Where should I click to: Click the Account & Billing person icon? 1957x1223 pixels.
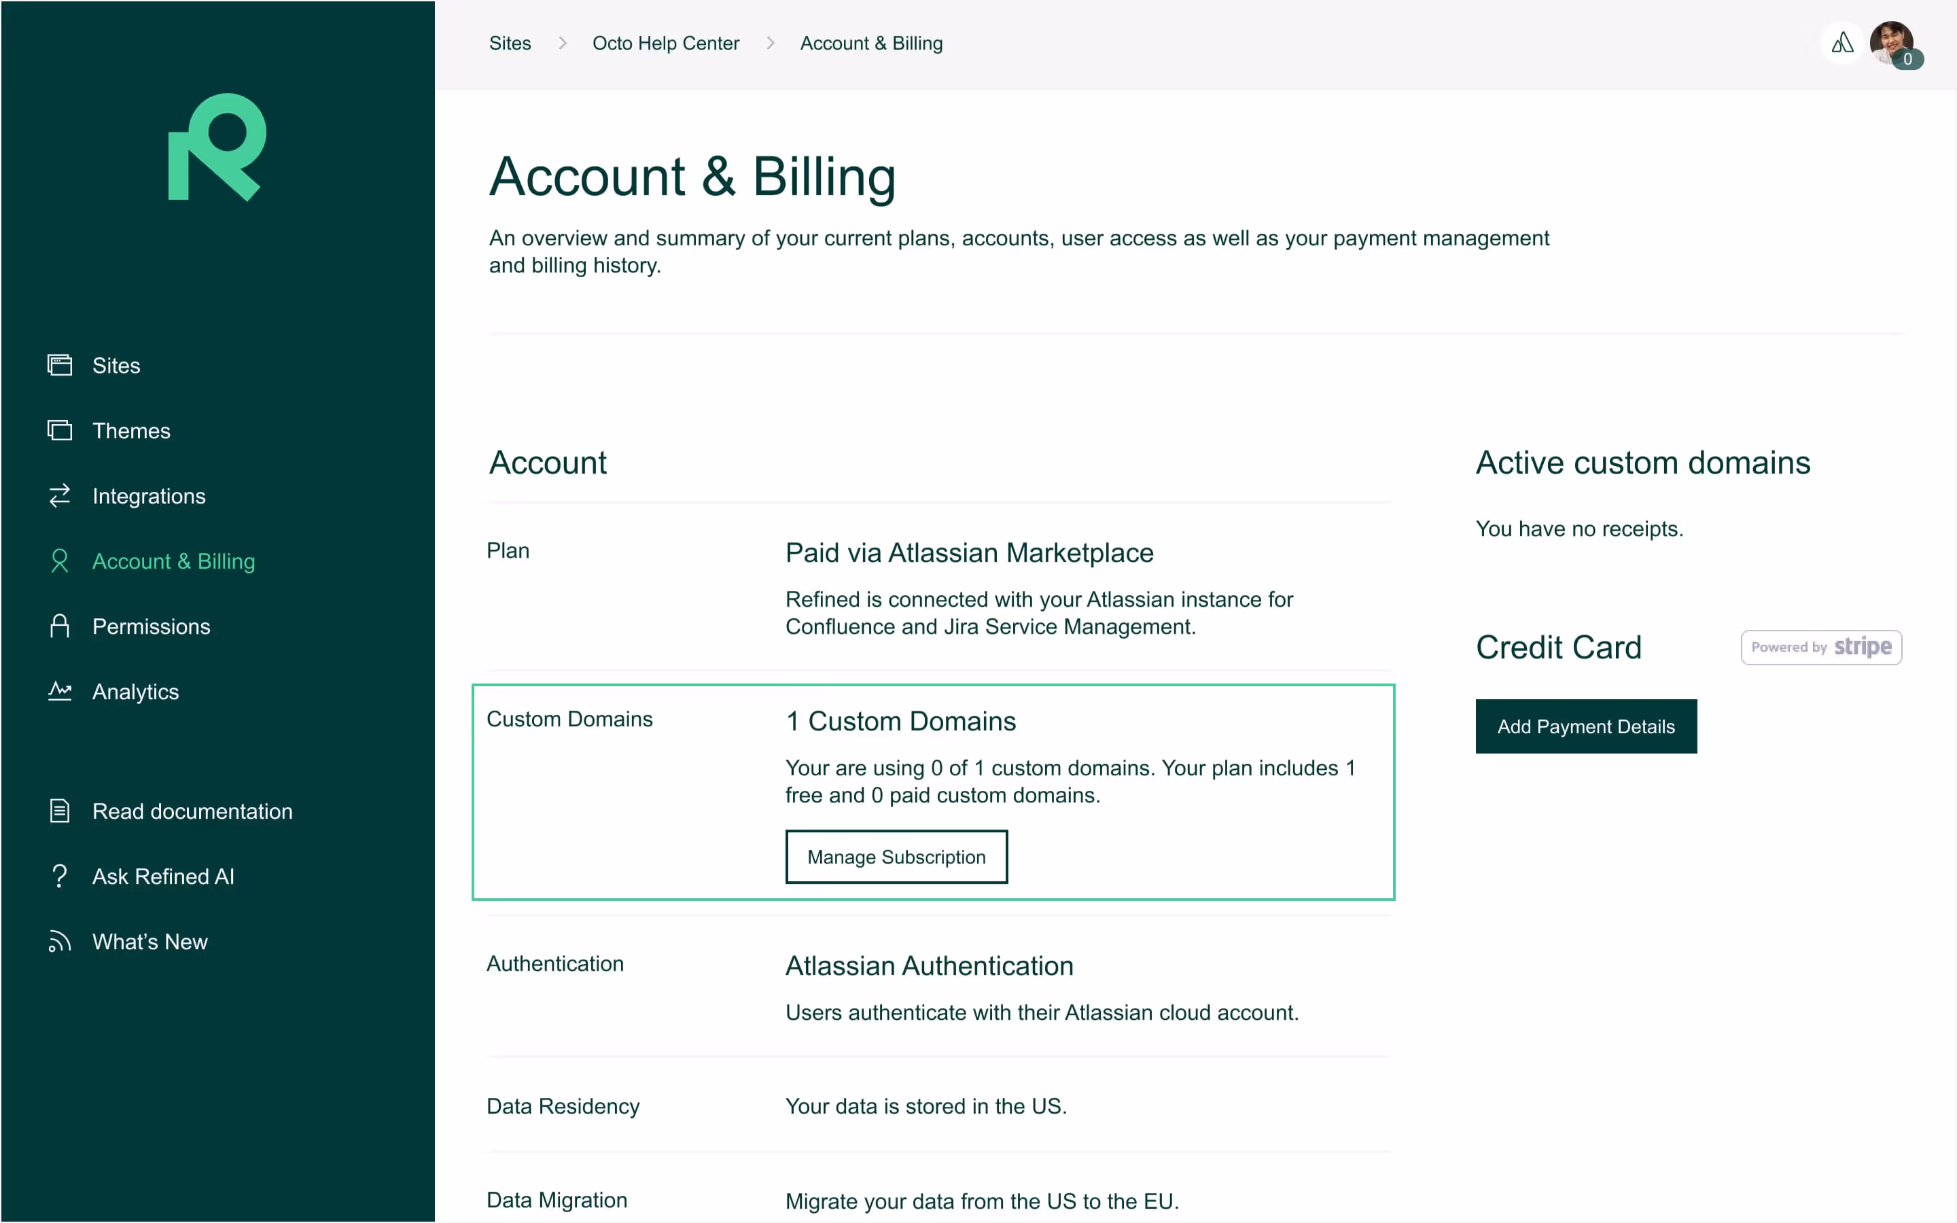[59, 561]
